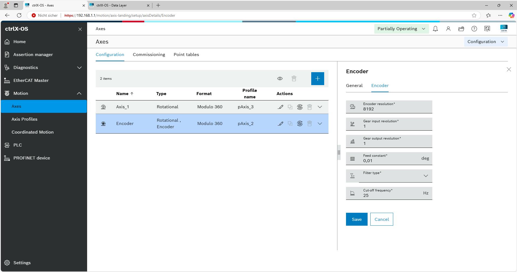
Task: Switch to the General tab in Encoder panel
Action: [354, 86]
